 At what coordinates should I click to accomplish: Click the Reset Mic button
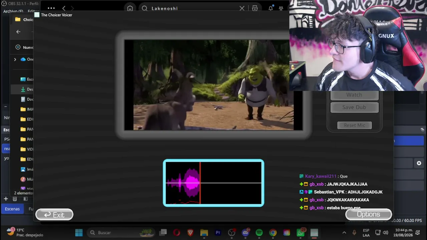(354, 125)
